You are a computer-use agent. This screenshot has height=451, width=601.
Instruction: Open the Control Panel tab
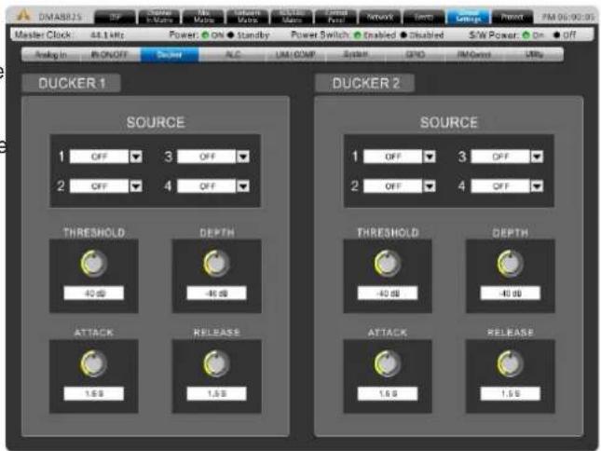point(336,18)
